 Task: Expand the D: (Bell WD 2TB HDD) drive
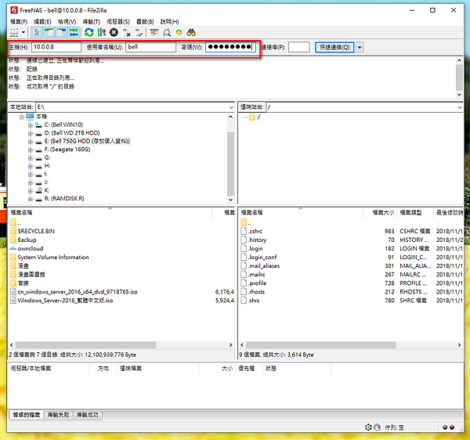click(30, 134)
